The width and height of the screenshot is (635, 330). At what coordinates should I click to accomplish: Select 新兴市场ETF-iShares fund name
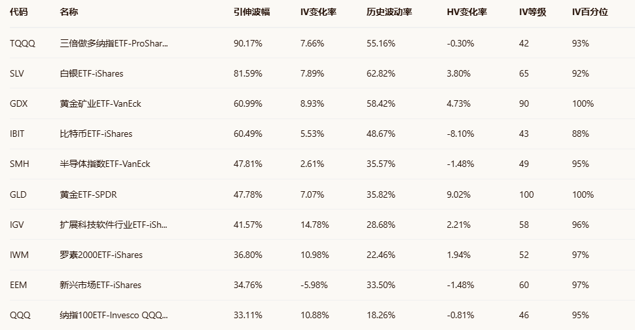point(100,285)
